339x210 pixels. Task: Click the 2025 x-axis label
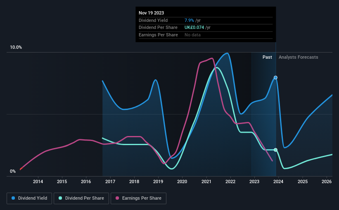(303, 181)
